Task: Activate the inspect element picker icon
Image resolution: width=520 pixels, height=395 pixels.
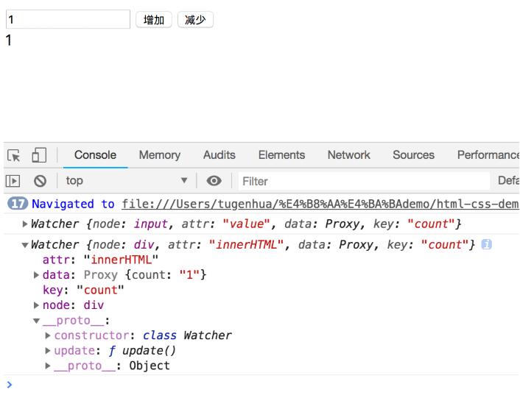Action: coord(14,155)
